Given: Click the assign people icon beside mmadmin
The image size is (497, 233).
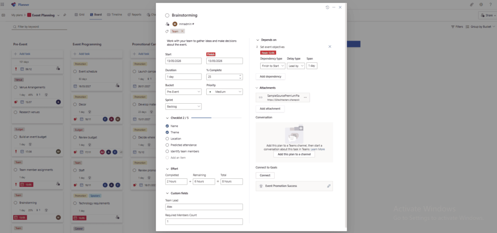Looking at the screenshot, I should pos(167,24).
